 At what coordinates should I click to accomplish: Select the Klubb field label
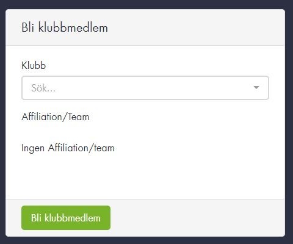pos(34,65)
